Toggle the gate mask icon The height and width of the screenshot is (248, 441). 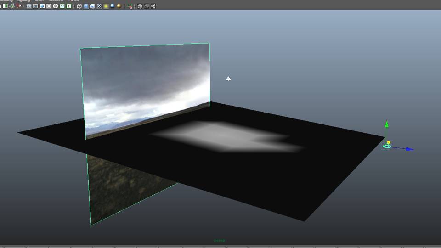(x=49, y=6)
